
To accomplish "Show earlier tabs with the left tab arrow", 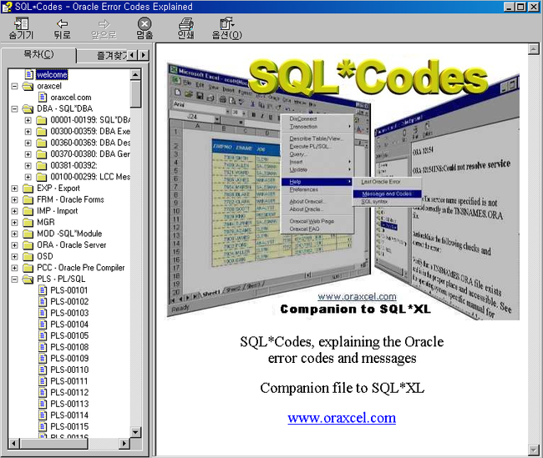I will coord(132,55).
